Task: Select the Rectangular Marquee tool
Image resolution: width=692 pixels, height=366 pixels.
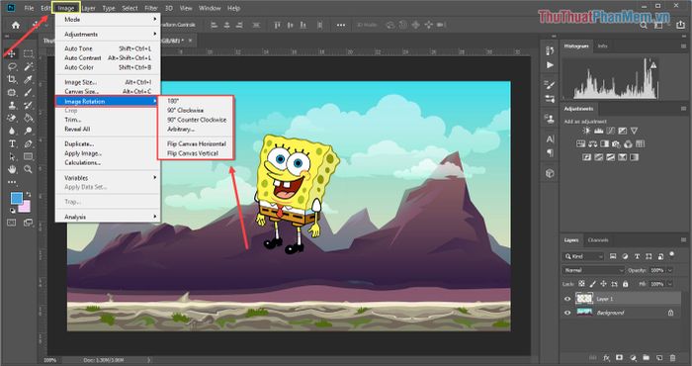Action: 29,53
